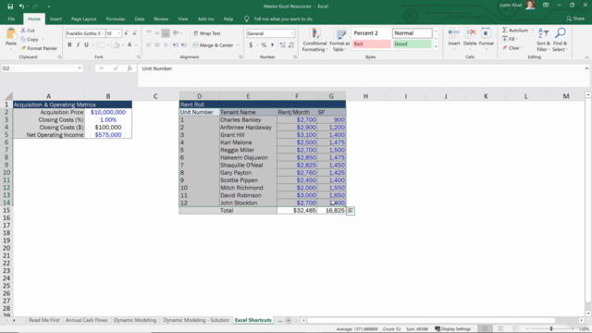Collapse the ribbon with the chevron
This screenshot has height=333, width=592.
586,57
